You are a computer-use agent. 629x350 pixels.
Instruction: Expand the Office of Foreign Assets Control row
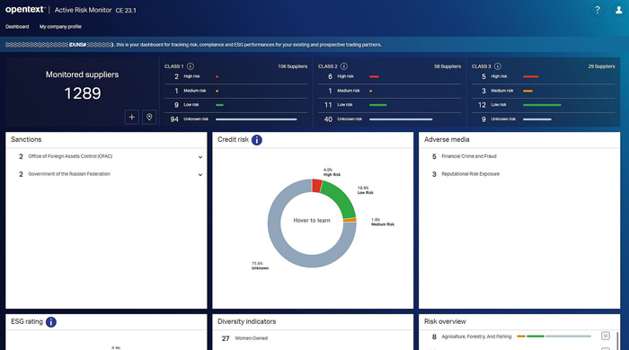coord(106,156)
